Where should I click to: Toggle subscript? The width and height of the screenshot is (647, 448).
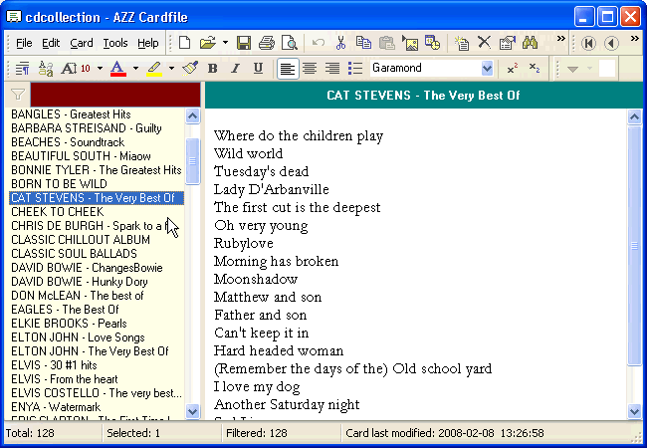coord(535,69)
